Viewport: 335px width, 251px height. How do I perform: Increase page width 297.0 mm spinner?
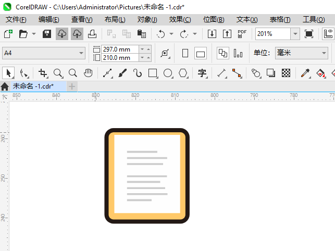pos(148,49)
